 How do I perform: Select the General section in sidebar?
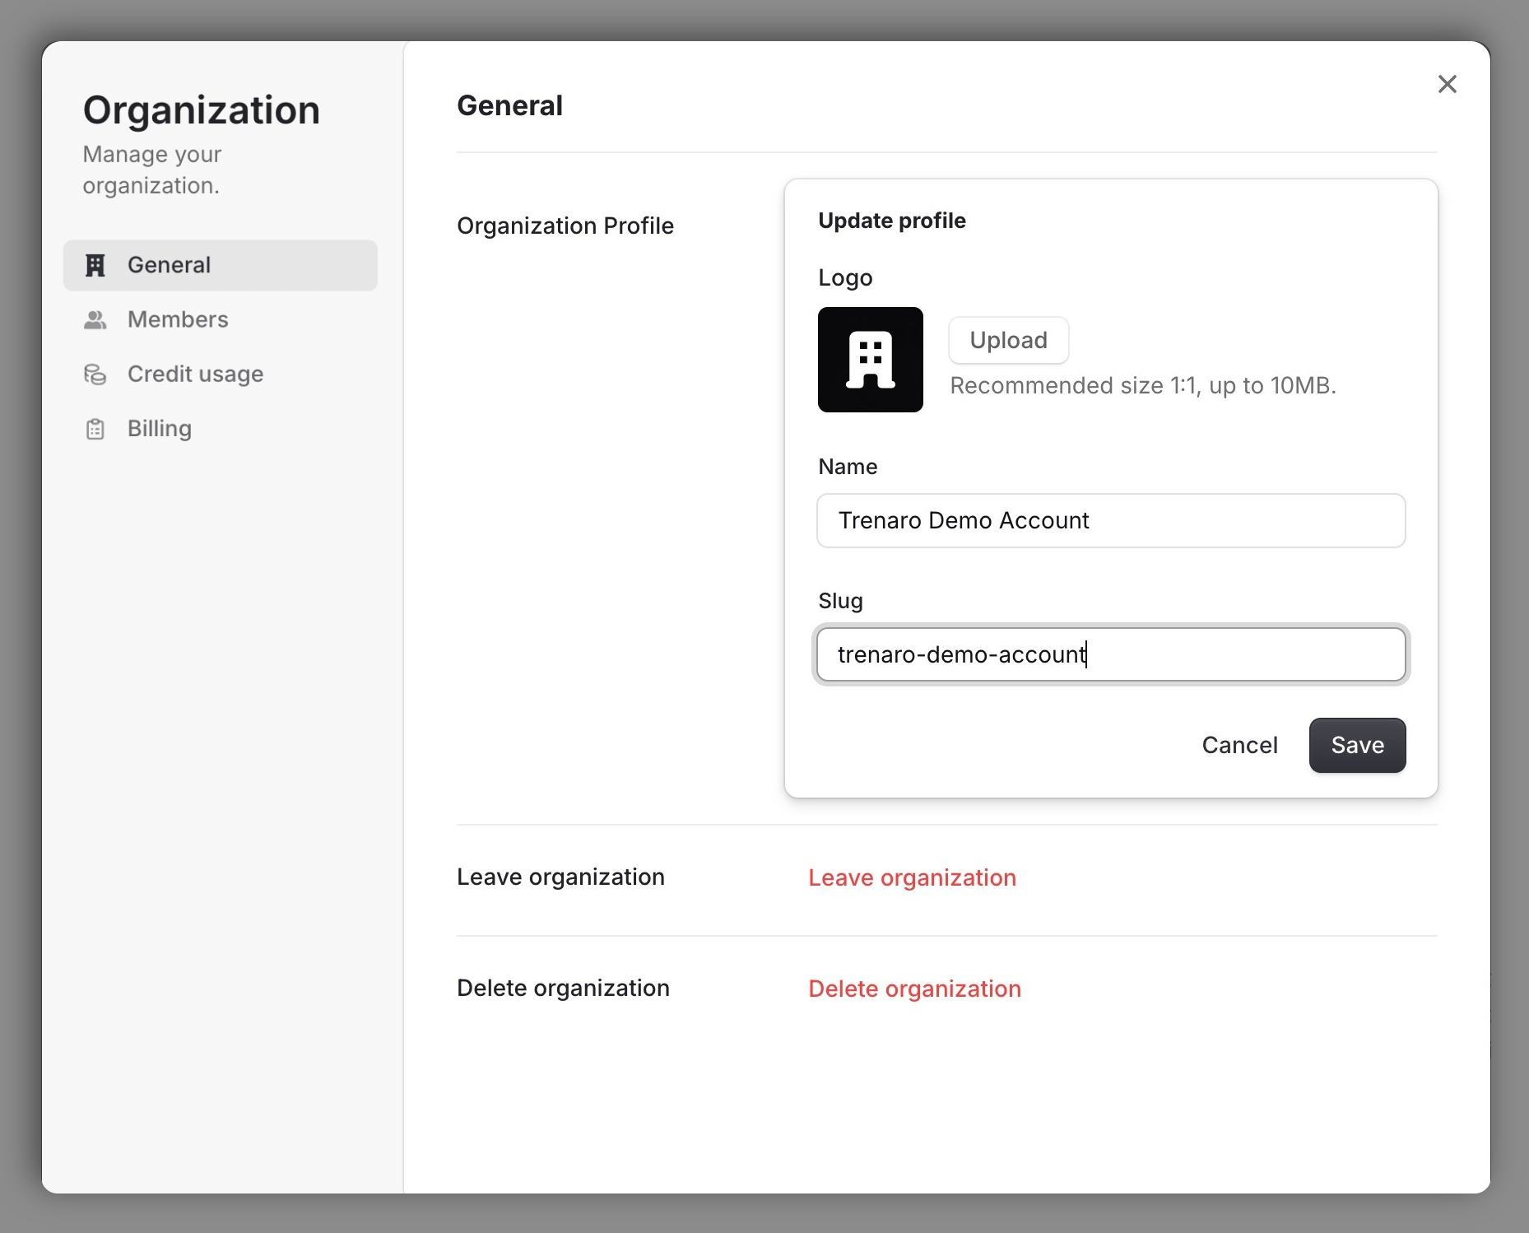point(169,265)
